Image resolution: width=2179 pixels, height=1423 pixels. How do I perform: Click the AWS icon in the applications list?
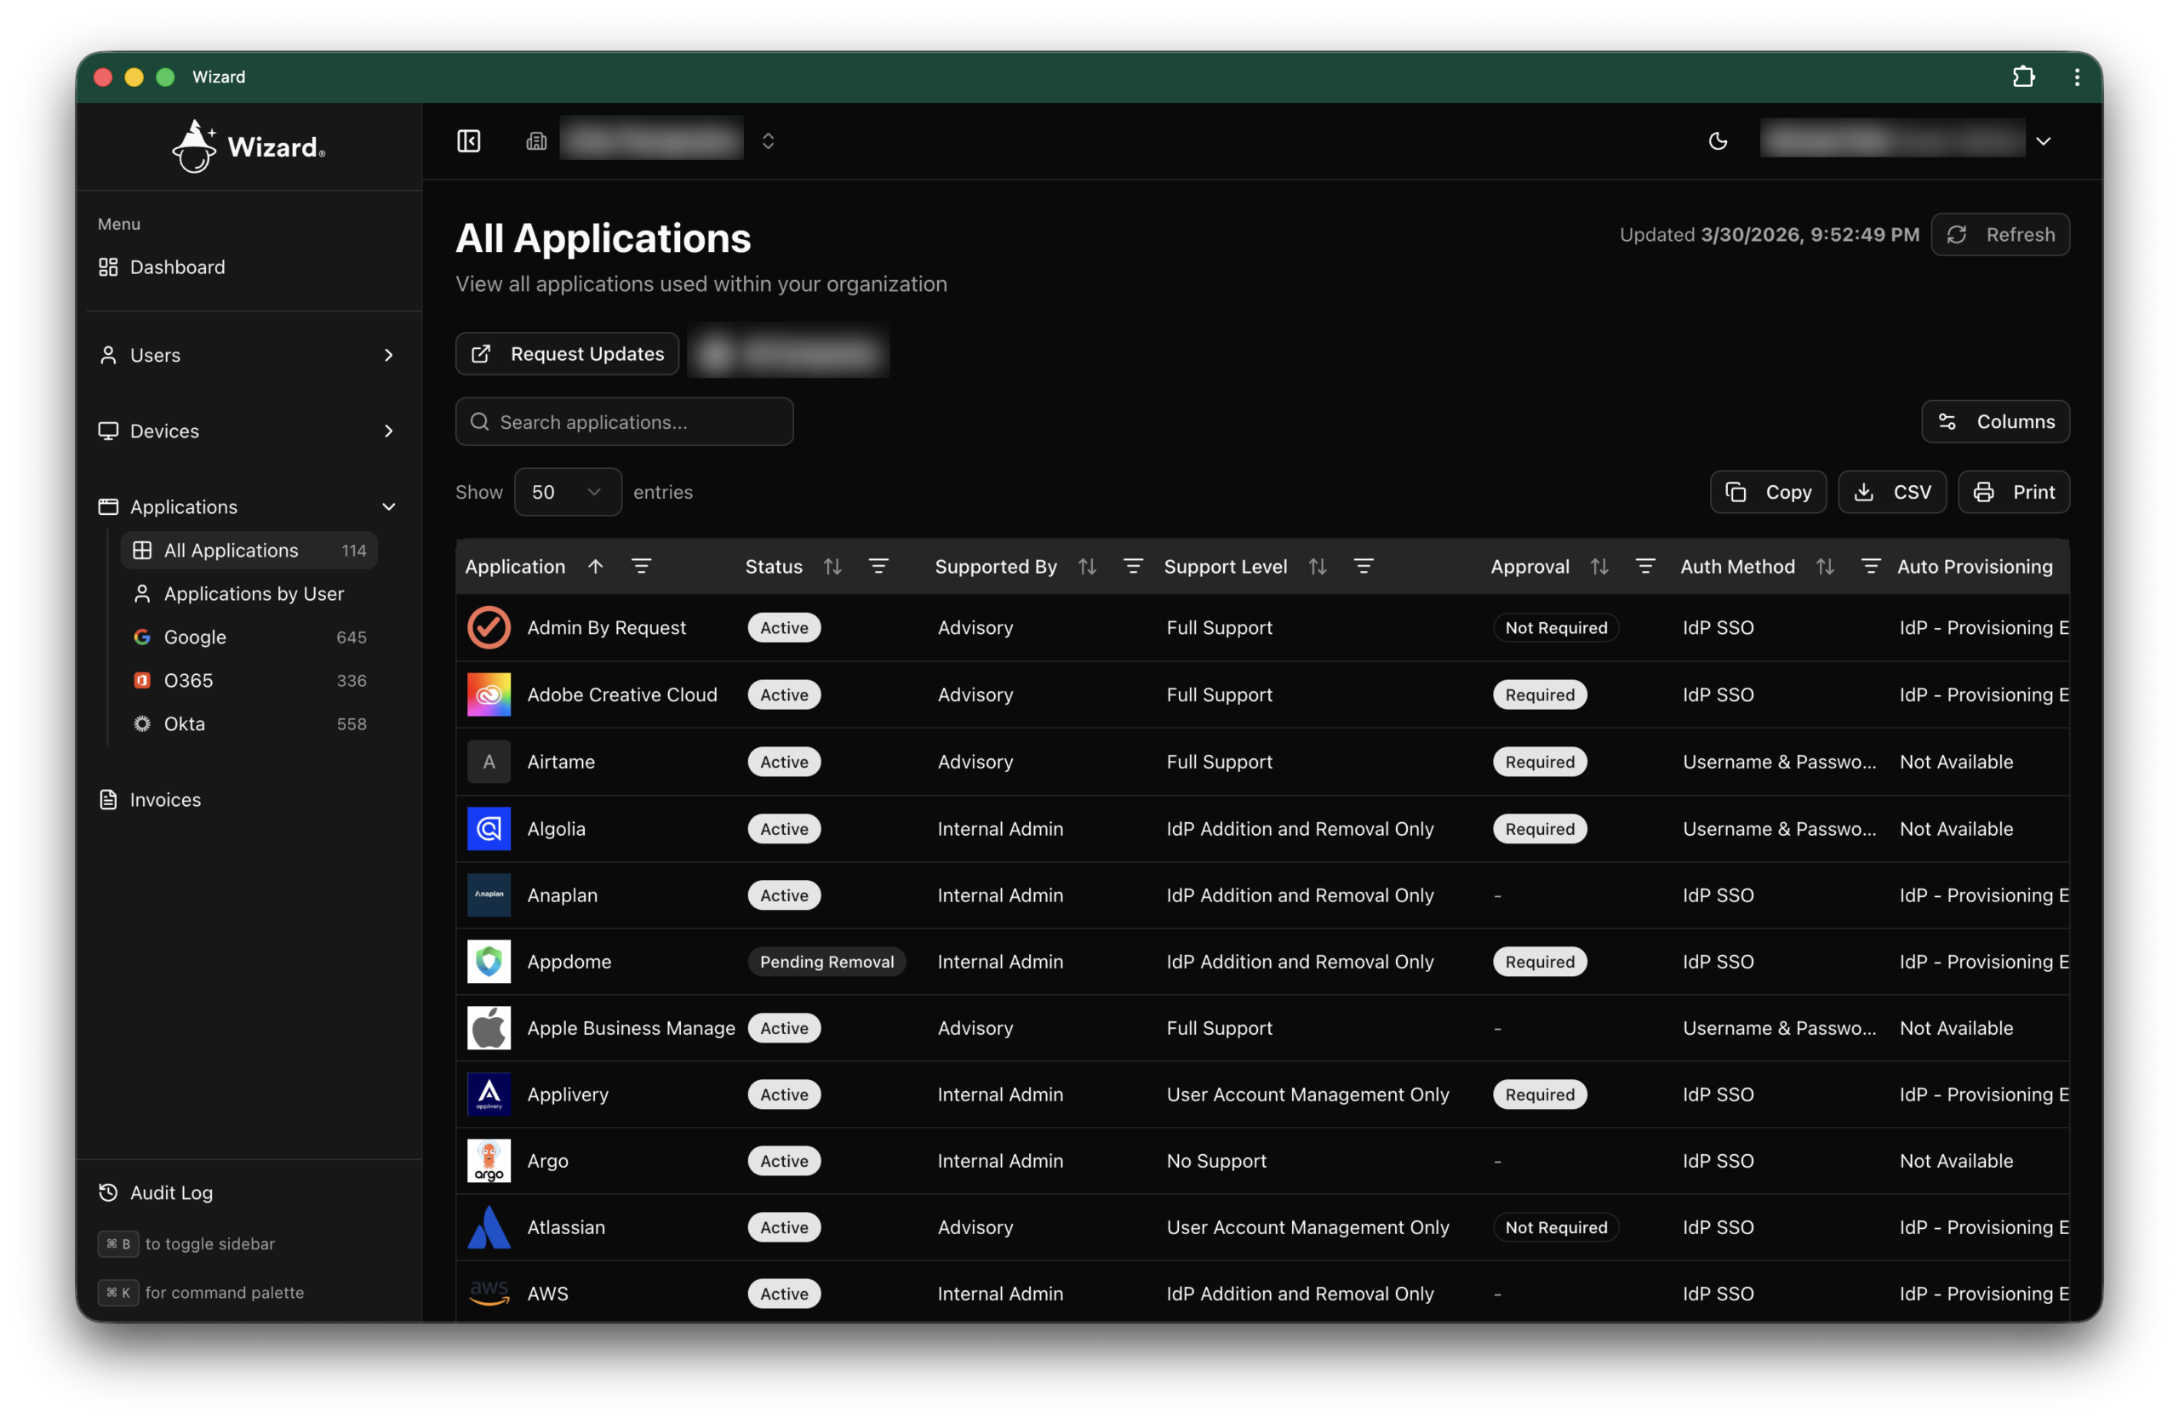(489, 1293)
